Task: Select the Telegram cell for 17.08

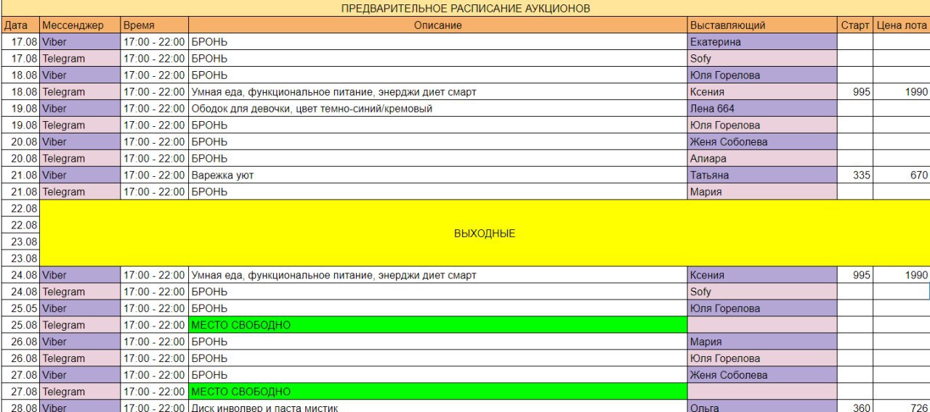Action: click(80, 59)
